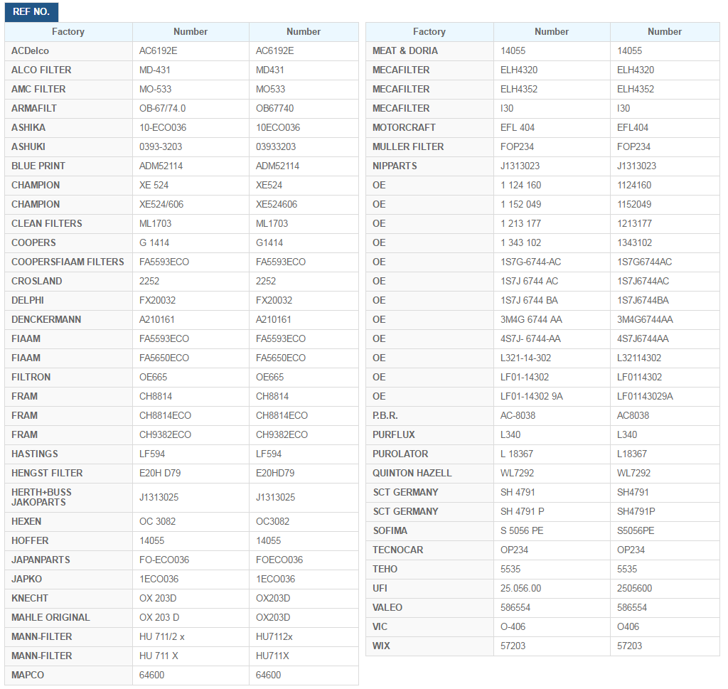
Task: Select the FO-ECO036 JAPANPARTS number
Action: [164, 560]
